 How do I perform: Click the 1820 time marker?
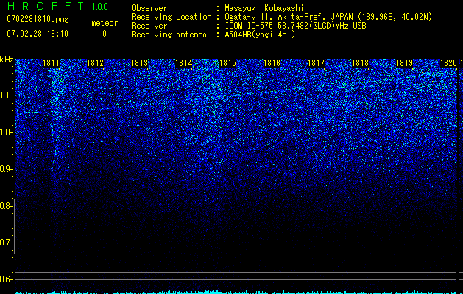(448, 63)
